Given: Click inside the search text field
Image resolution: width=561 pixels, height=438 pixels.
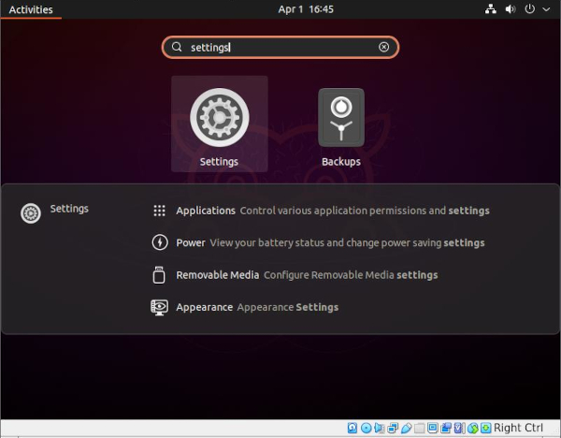Looking at the screenshot, I should (x=280, y=47).
